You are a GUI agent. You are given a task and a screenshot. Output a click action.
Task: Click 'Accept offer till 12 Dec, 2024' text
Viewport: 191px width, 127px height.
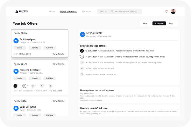pos(49,91)
